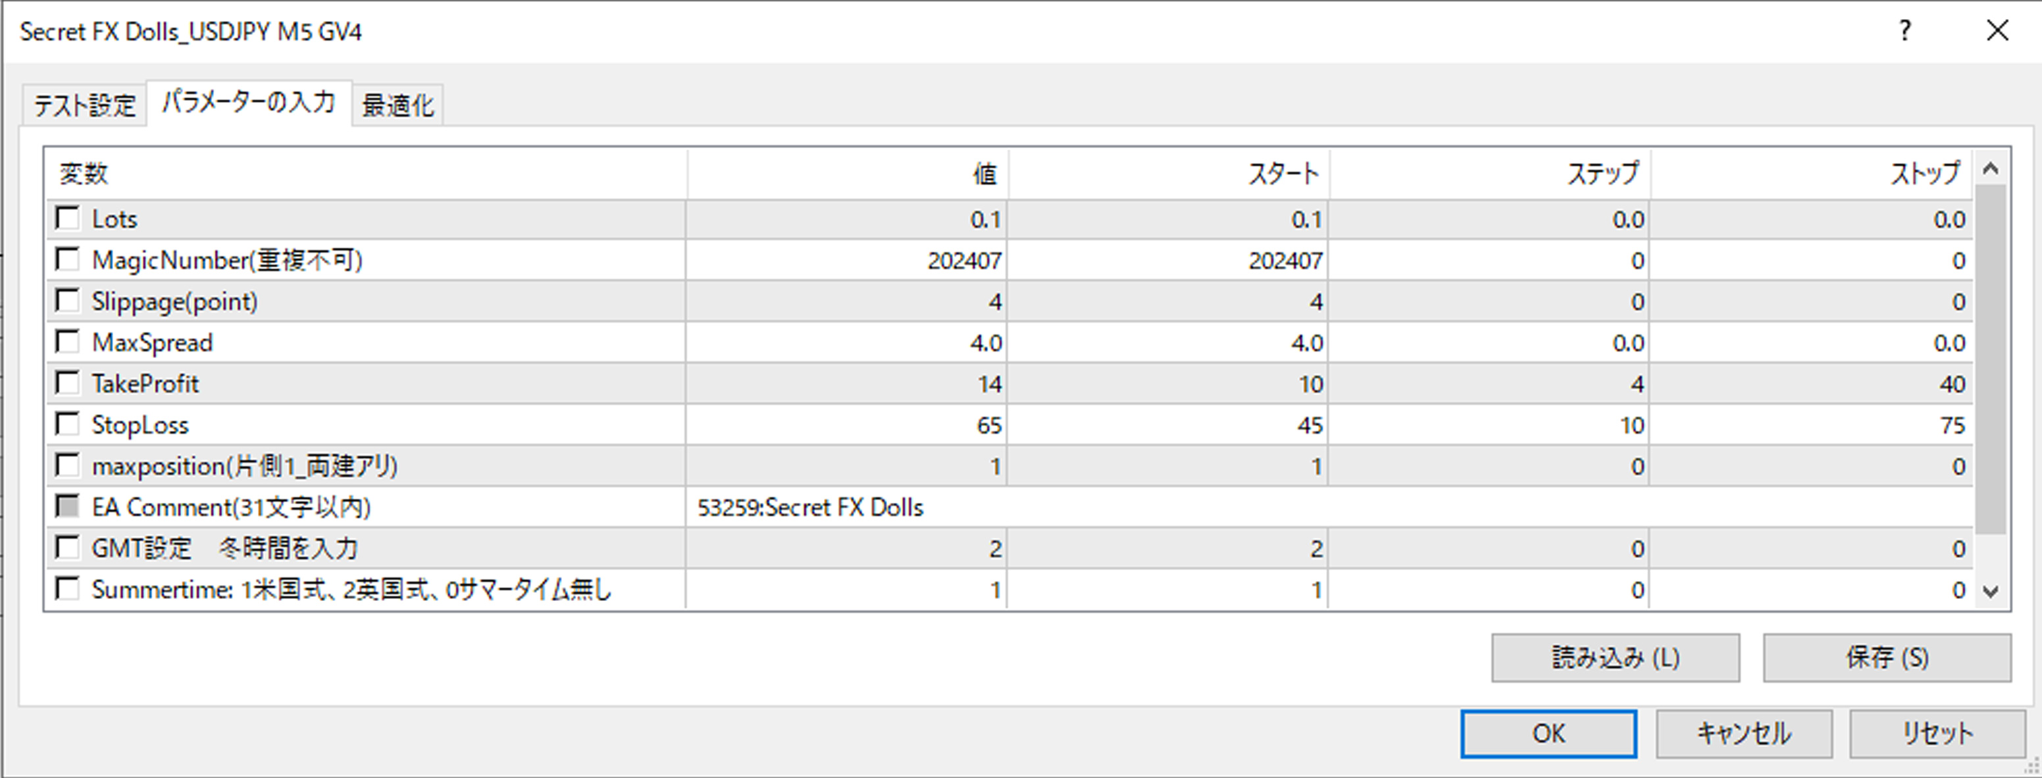Enable the MaxSpread checkbox
This screenshot has height=778, width=2042.
pyautogui.click(x=68, y=342)
